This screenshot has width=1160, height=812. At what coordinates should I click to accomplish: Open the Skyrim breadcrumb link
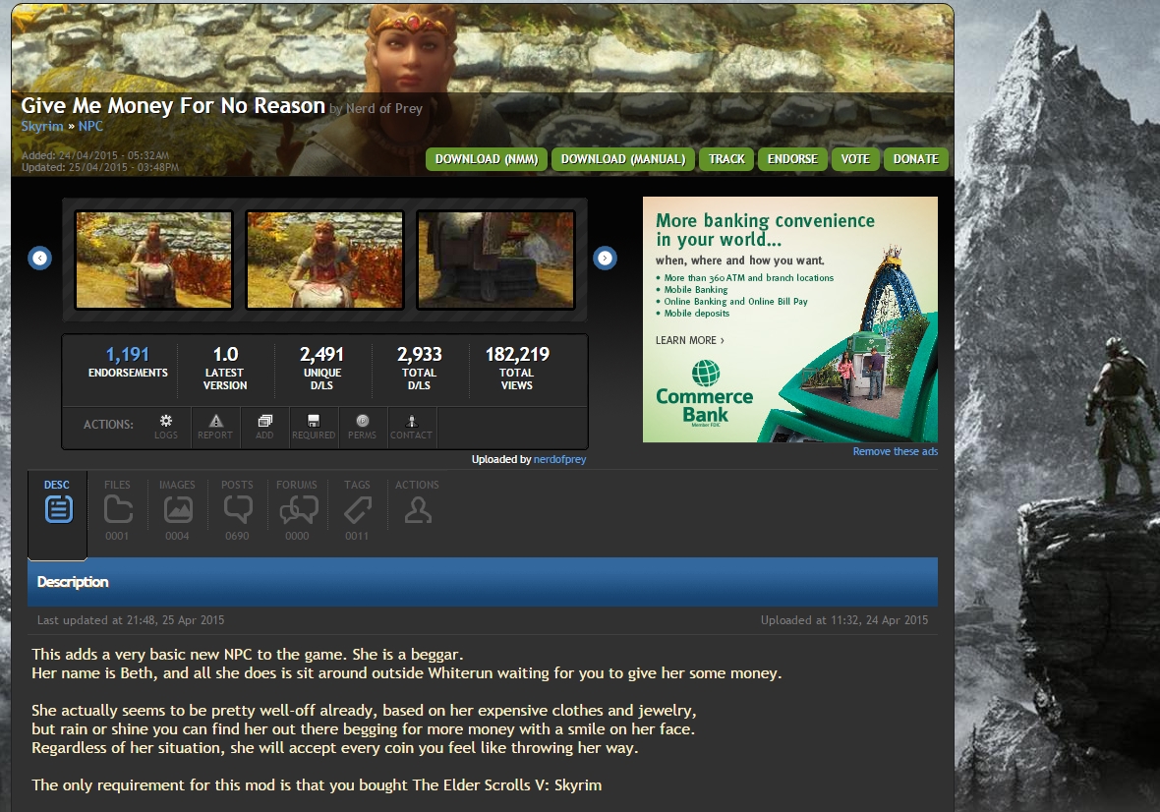click(x=42, y=126)
